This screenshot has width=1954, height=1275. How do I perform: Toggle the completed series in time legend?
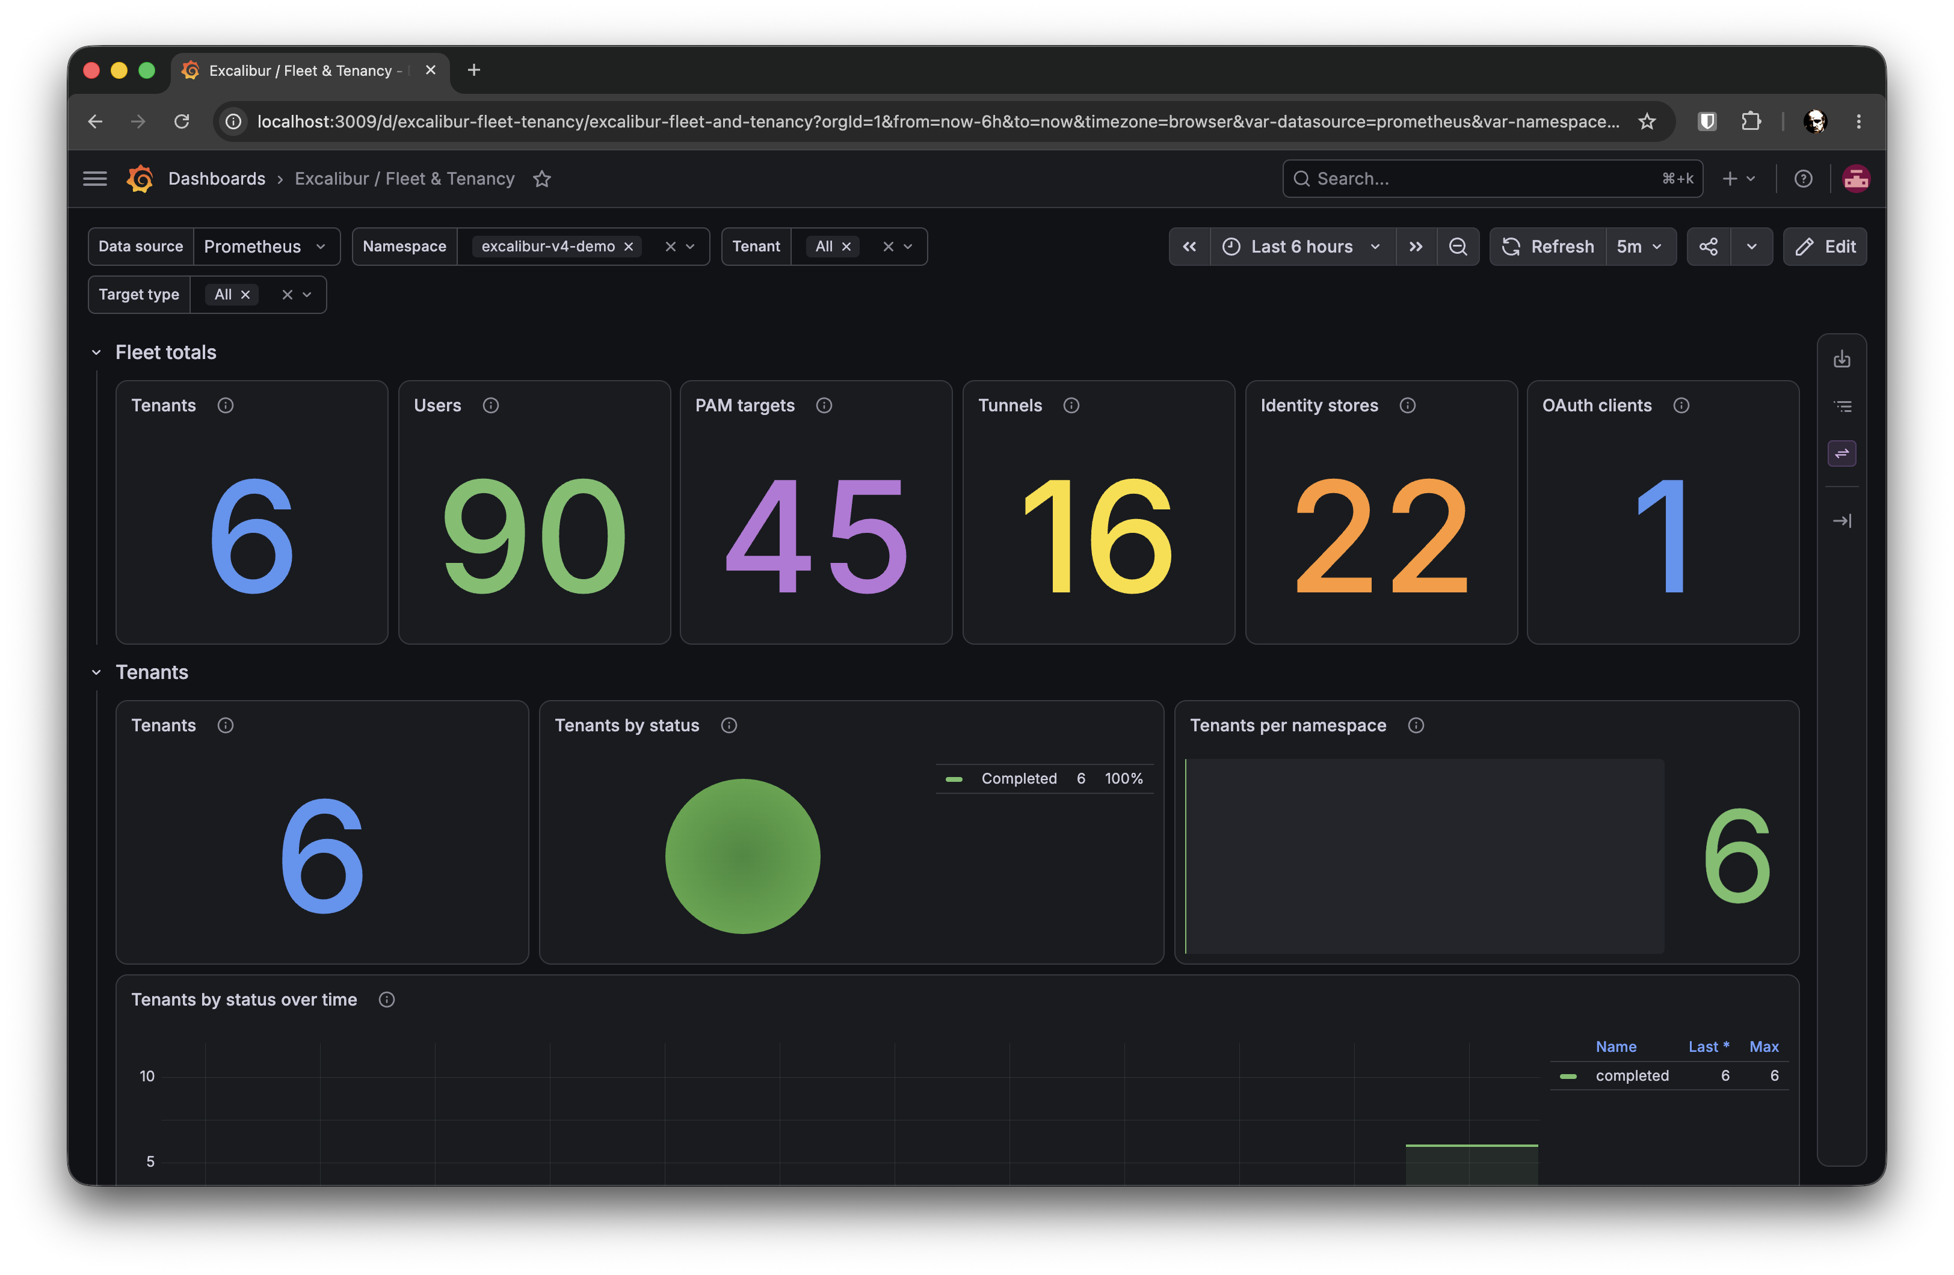(1632, 1075)
